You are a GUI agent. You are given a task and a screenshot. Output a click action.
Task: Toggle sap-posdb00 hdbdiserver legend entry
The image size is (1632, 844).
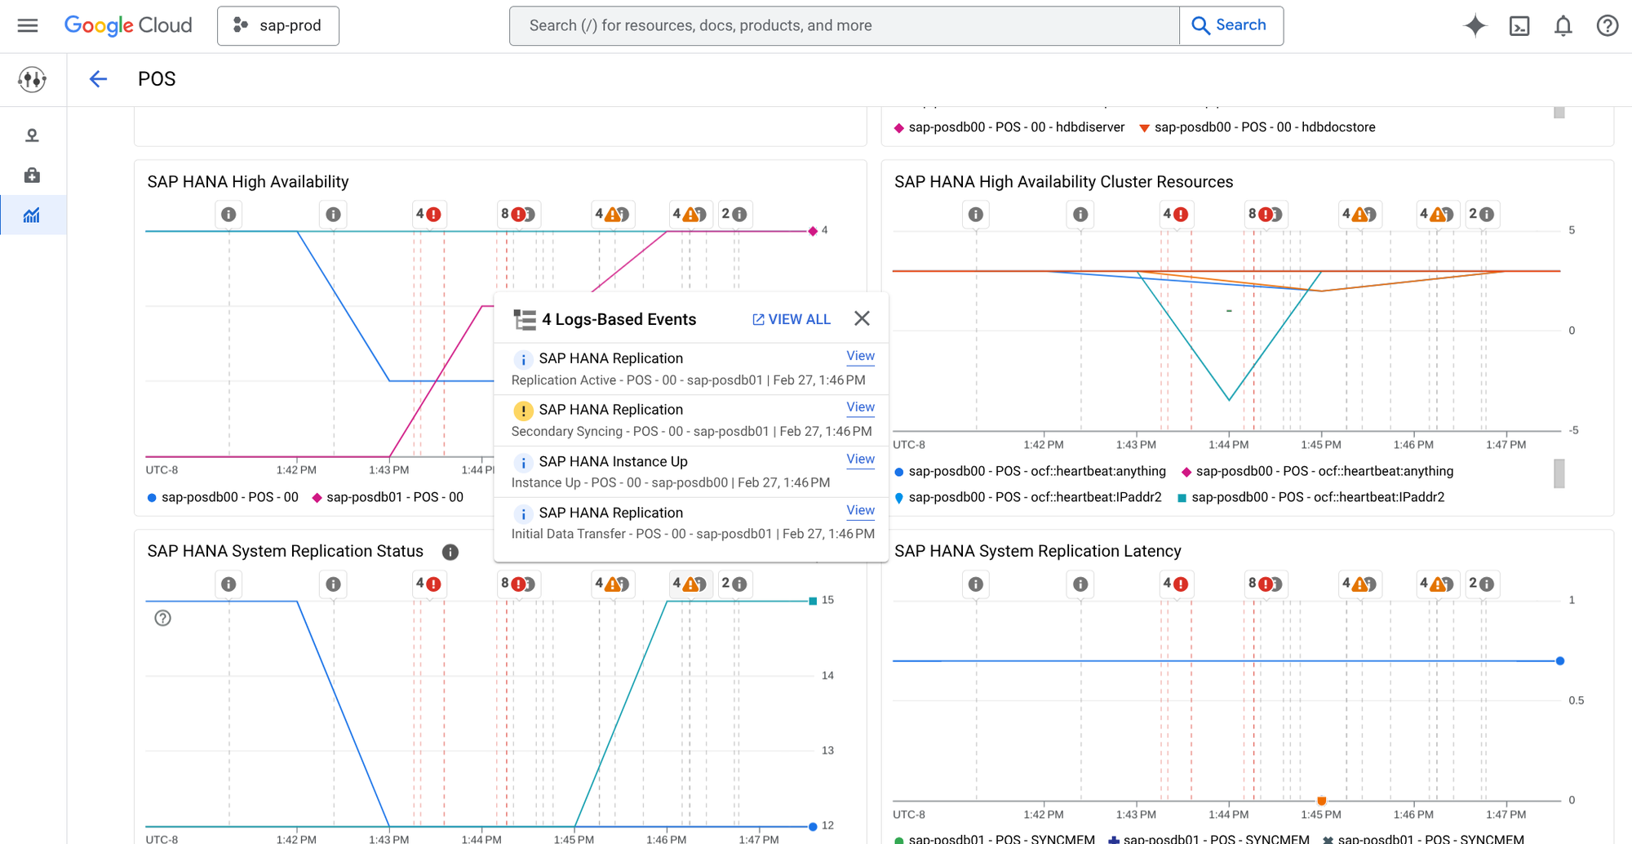1009,127
